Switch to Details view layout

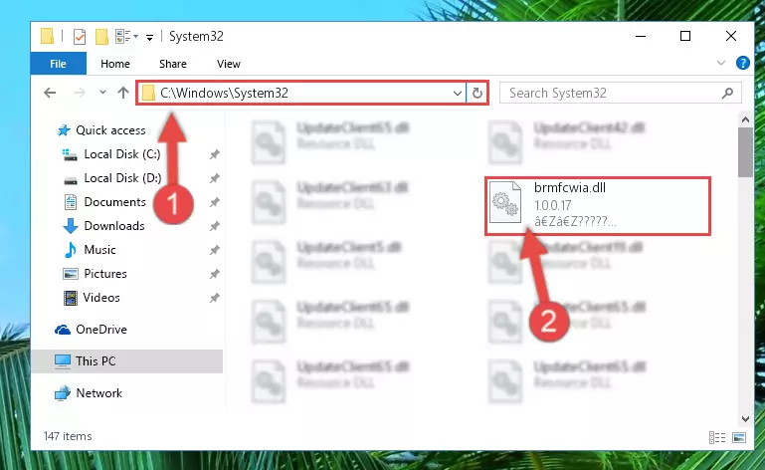pyautogui.click(x=716, y=437)
